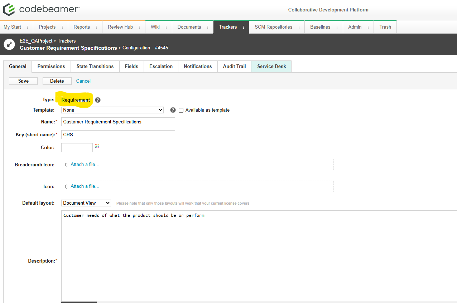Click the Cancel link

click(x=83, y=81)
